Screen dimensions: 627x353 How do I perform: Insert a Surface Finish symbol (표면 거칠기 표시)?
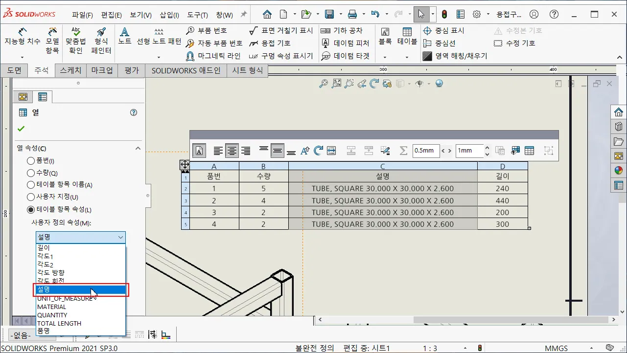(281, 30)
